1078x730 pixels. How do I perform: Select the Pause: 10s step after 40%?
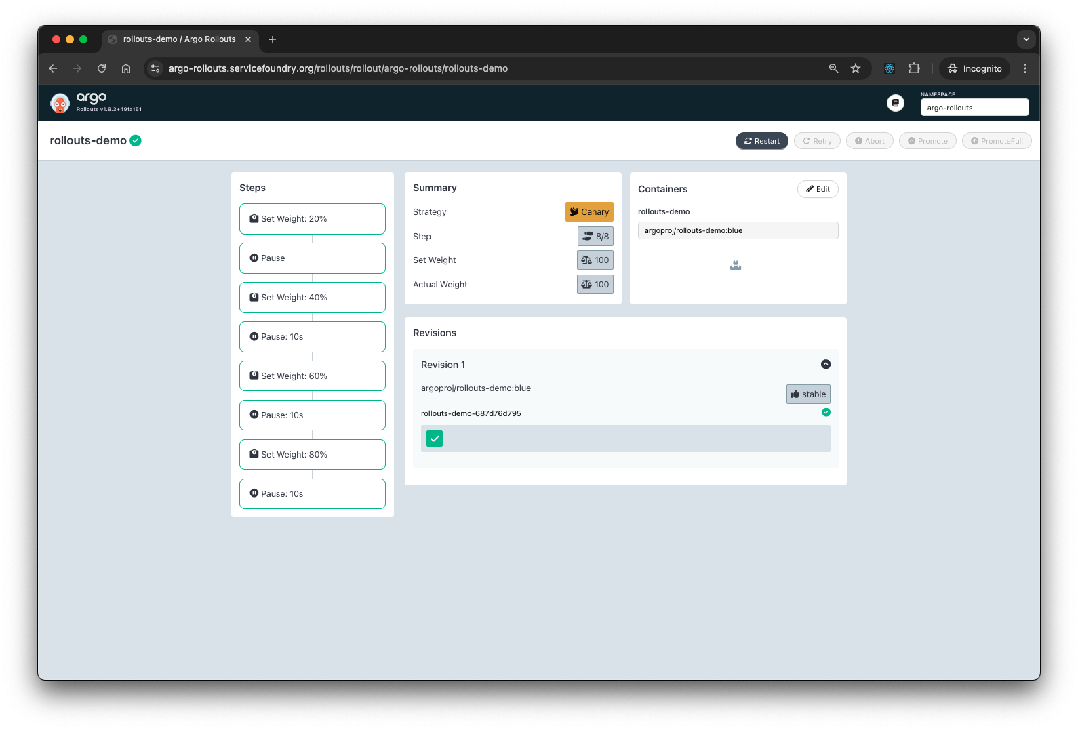pyautogui.click(x=313, y=337)
